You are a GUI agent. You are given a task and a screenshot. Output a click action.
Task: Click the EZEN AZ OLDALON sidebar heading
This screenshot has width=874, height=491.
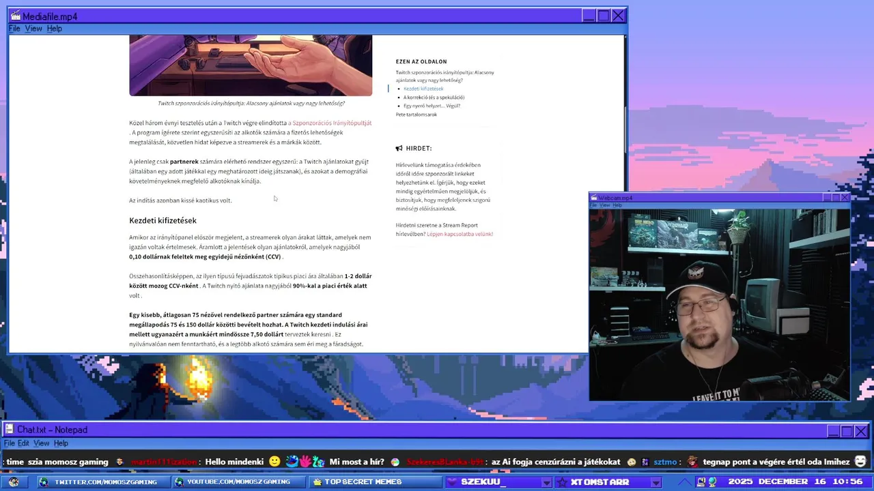[x=421, y=61]
